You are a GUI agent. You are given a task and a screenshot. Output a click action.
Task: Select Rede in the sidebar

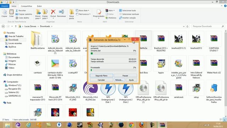click(7, 103)
